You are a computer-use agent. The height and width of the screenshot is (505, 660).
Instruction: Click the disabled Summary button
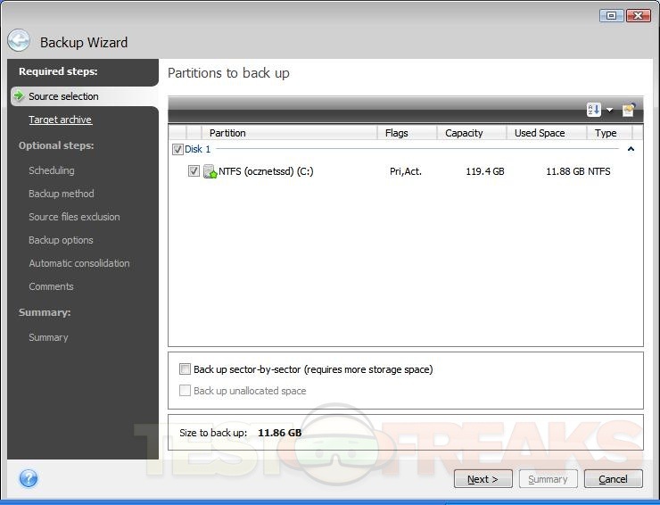click(548, 479)
